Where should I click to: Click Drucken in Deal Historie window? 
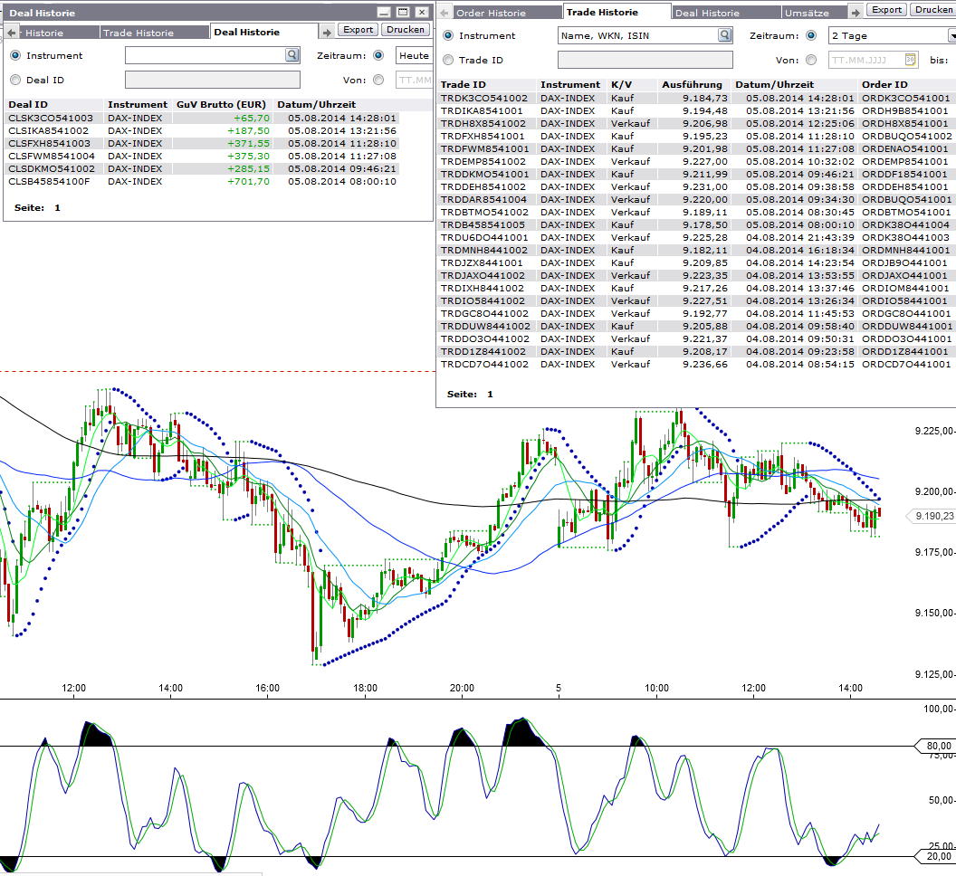tap(406, 29)
